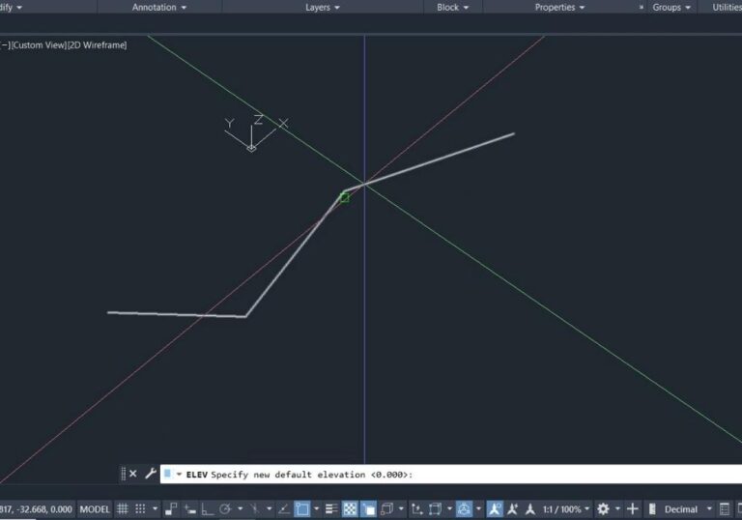The width and height of the screenshot is (742, 520).
Task: Toggle Annotation Monitor plus icon
Action: [632, 509]
